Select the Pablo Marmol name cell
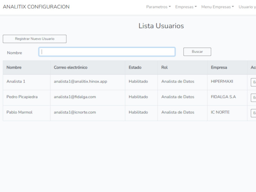 pyautogui.click(x=20, y=112)
